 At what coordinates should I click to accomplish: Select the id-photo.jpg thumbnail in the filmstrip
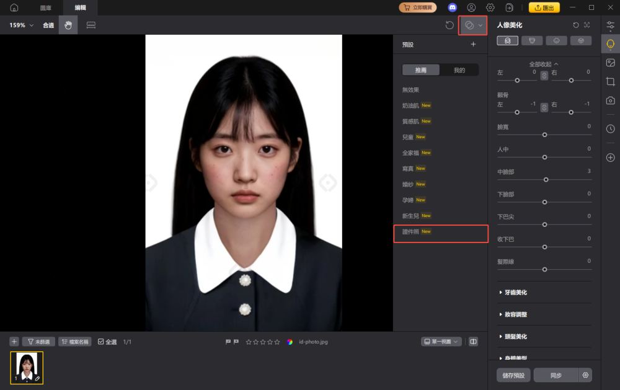(x=27, y=366)
